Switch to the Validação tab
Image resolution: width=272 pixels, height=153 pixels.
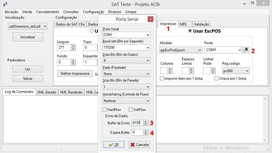click(201, 24)
